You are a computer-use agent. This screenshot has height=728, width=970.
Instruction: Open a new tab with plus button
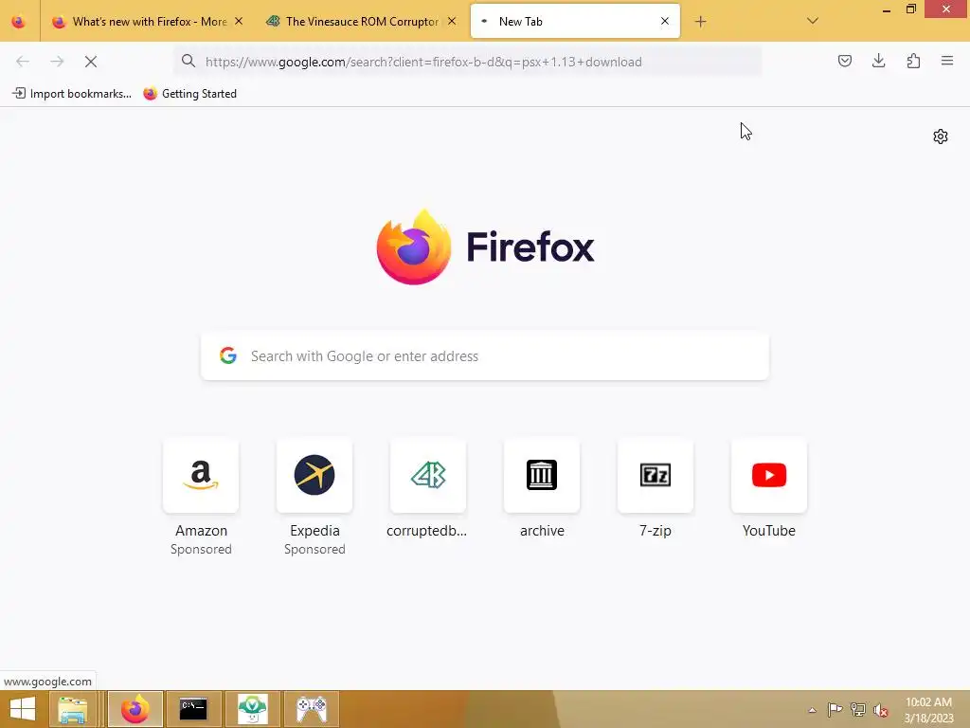point(700,22)
